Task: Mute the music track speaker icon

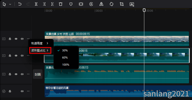Action: click(22, 91)
